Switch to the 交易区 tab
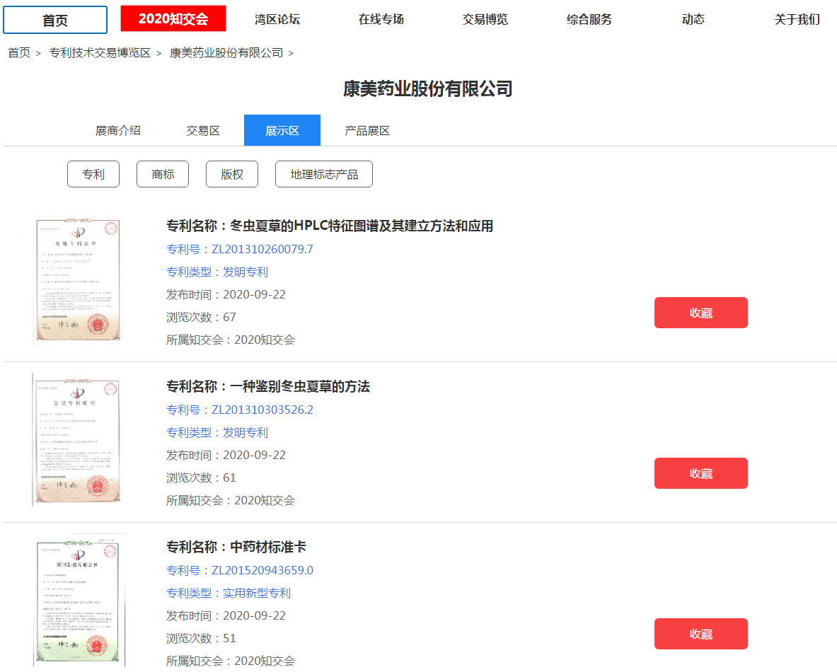Screen dimensions: 837x672 point(203,130)
